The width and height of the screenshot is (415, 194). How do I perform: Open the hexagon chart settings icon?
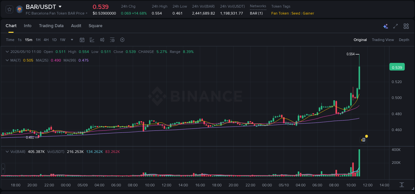coord(122,40)
